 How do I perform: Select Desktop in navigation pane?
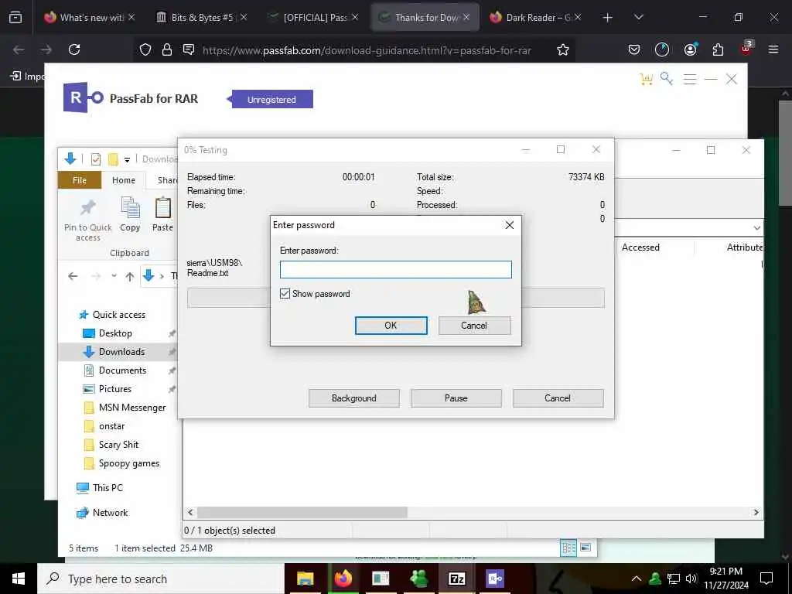107,333
